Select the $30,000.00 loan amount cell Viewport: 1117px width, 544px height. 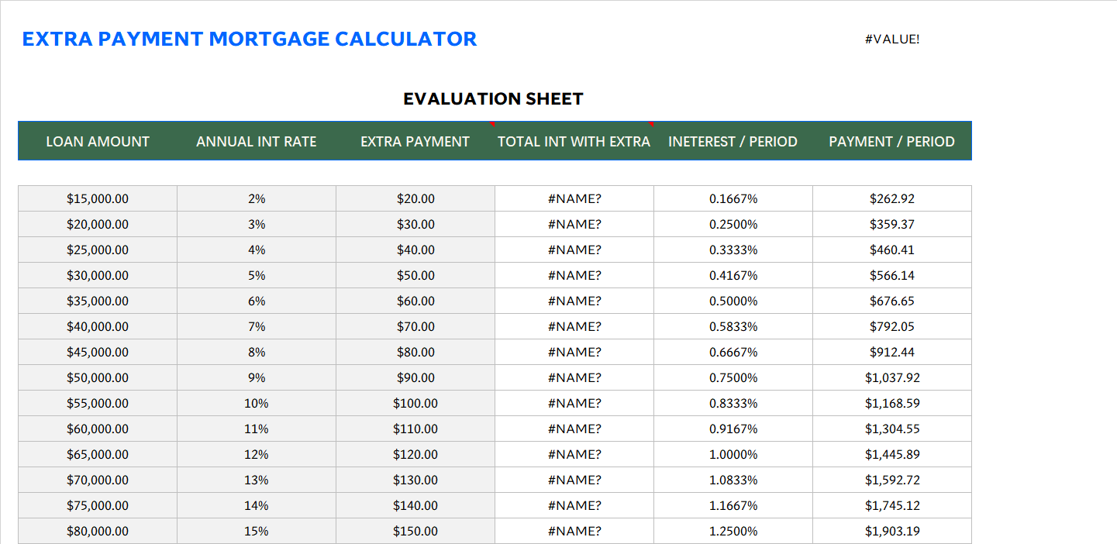98,275
